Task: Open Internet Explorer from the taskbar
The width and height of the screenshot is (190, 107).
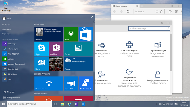Action: click(69, 104)
